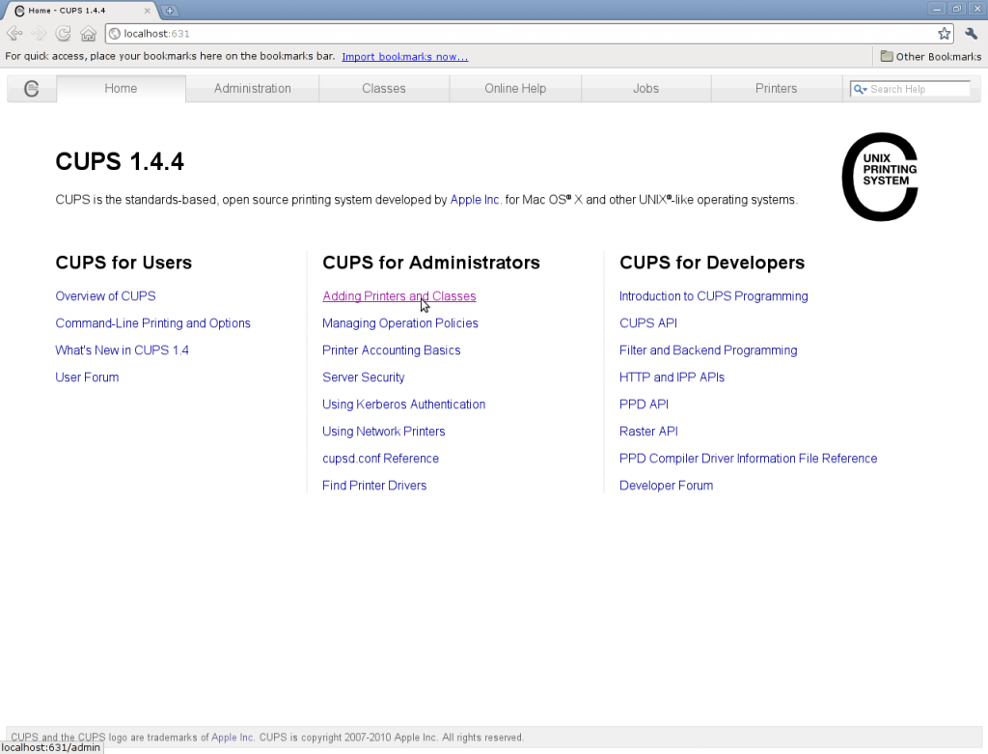Click the browser Forward arrow icon
Viewport: 988px width, 754px height.
39,34
